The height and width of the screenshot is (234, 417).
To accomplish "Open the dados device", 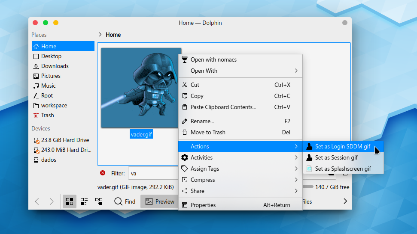I will pos(63,160).
